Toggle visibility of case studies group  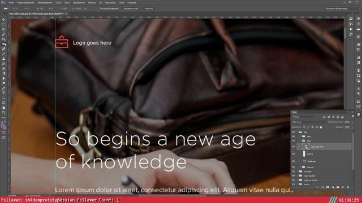click(294, 176)
